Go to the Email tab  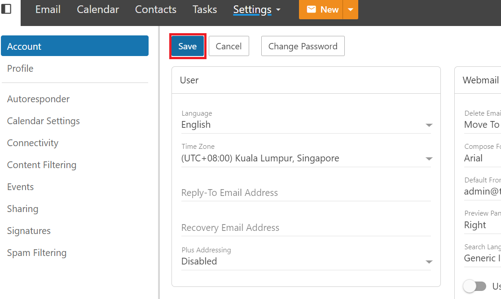48,9
